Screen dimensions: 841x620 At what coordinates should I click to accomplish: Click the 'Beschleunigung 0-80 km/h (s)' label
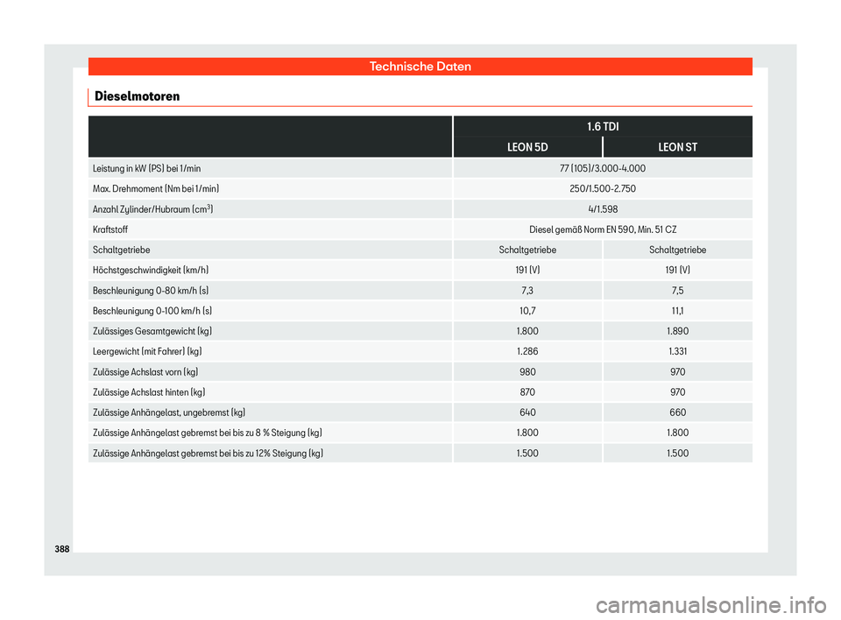coord(151,291)
